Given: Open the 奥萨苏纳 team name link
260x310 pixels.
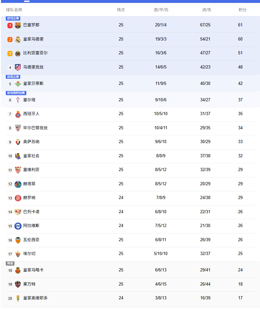Looking at the screenshot, I should tap(31, 142).
